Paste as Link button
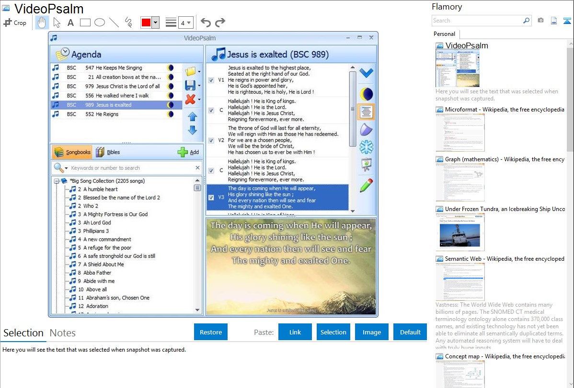 tap(295, 332)
